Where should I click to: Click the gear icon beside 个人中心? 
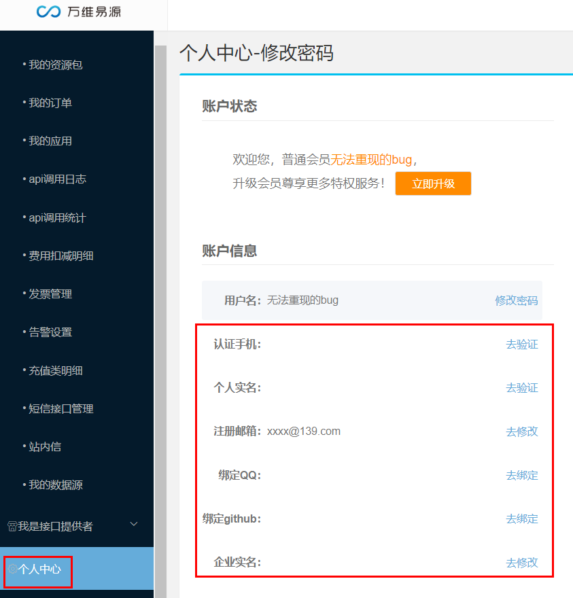[12, 569]
